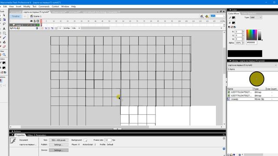Open the R value slider dropdown

coord(243,32)
